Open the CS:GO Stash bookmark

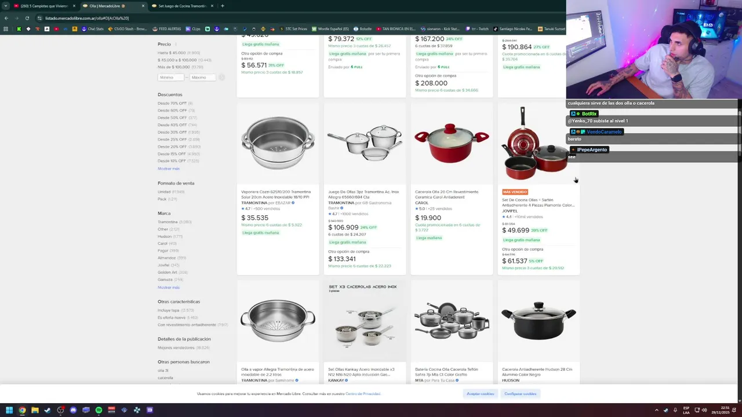(x=128, y=29)
